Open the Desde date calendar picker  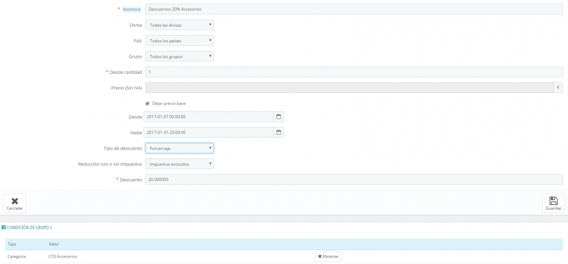pos(278,117)
